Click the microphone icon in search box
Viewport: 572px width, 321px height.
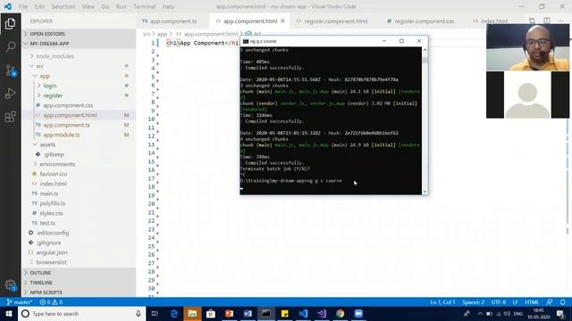[139, 313]
